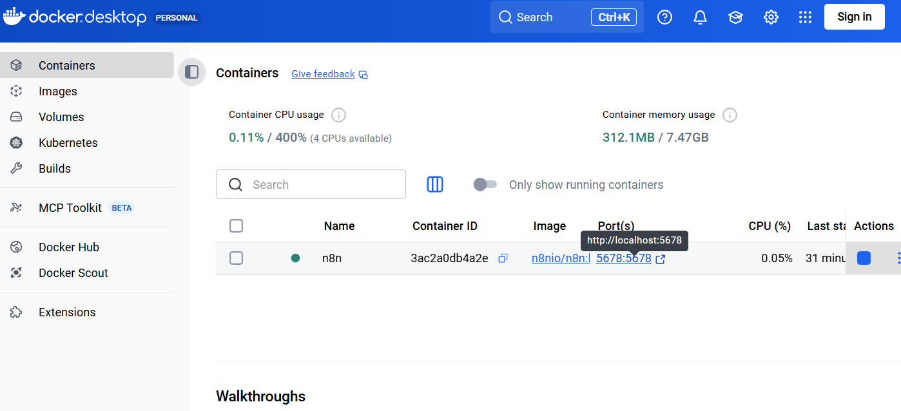
Task: Toggle Only show running containers
Action: pos(485,185)
